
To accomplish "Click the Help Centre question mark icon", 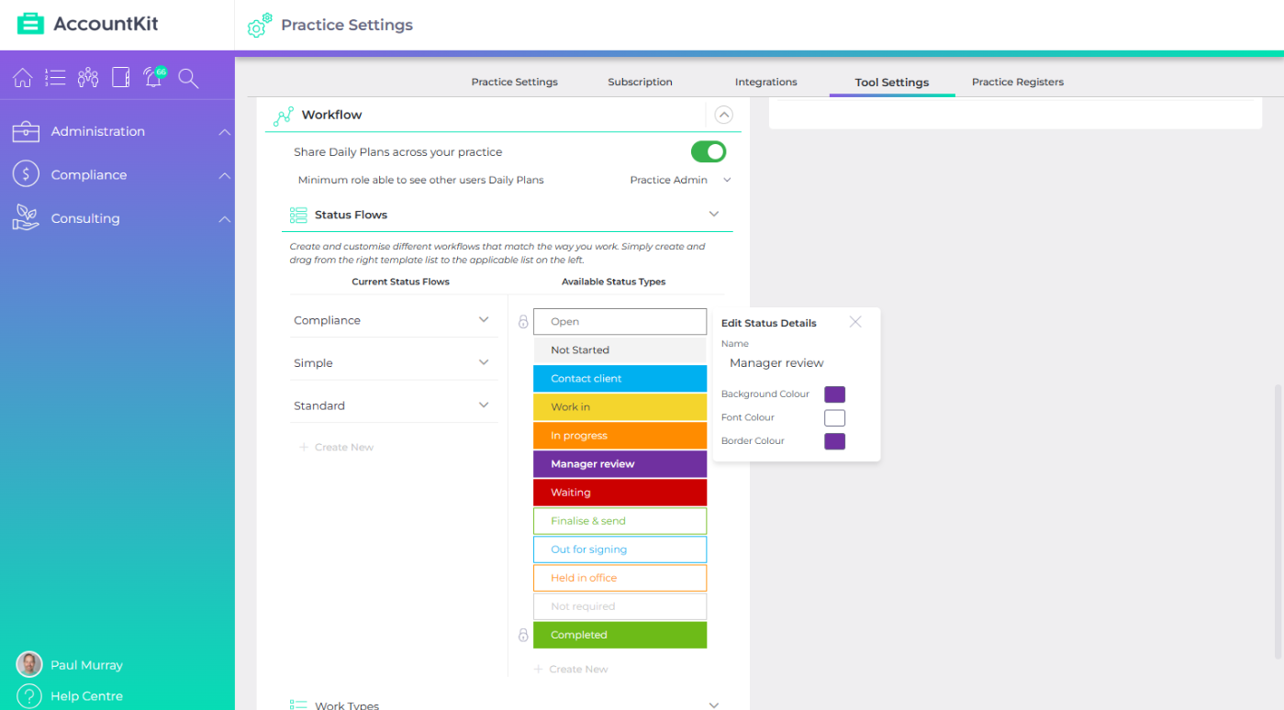I will click(x=29, y=696).
